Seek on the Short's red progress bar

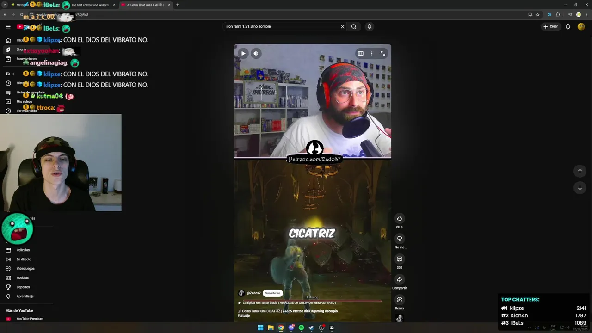tap(313, 301)
